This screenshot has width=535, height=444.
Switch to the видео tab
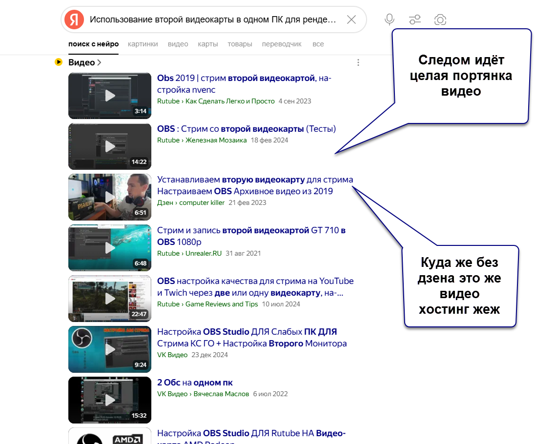178,44
